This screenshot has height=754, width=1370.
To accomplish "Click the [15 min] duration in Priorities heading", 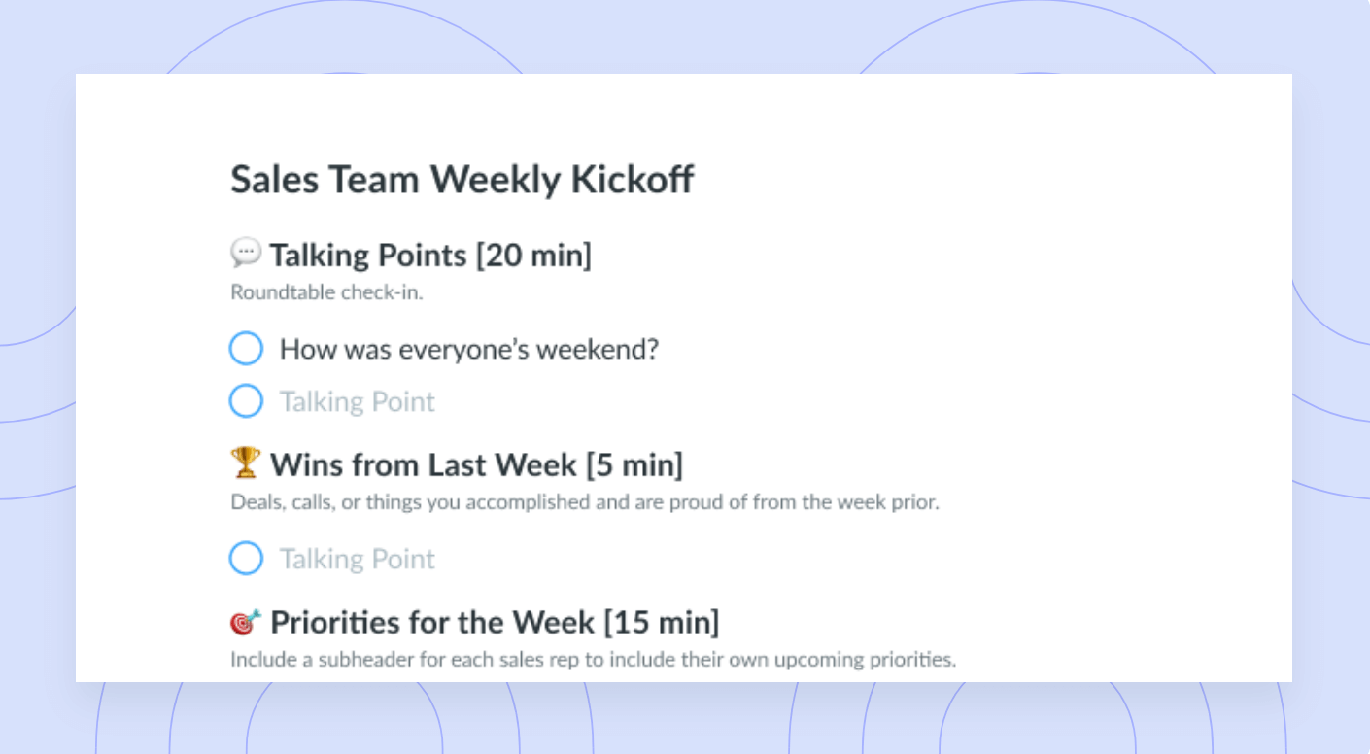I will (x=662, y=622).
